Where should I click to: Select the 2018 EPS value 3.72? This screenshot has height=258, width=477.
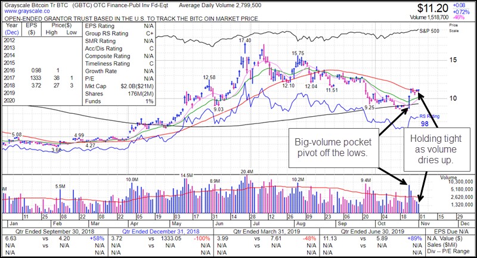point(36,86)
